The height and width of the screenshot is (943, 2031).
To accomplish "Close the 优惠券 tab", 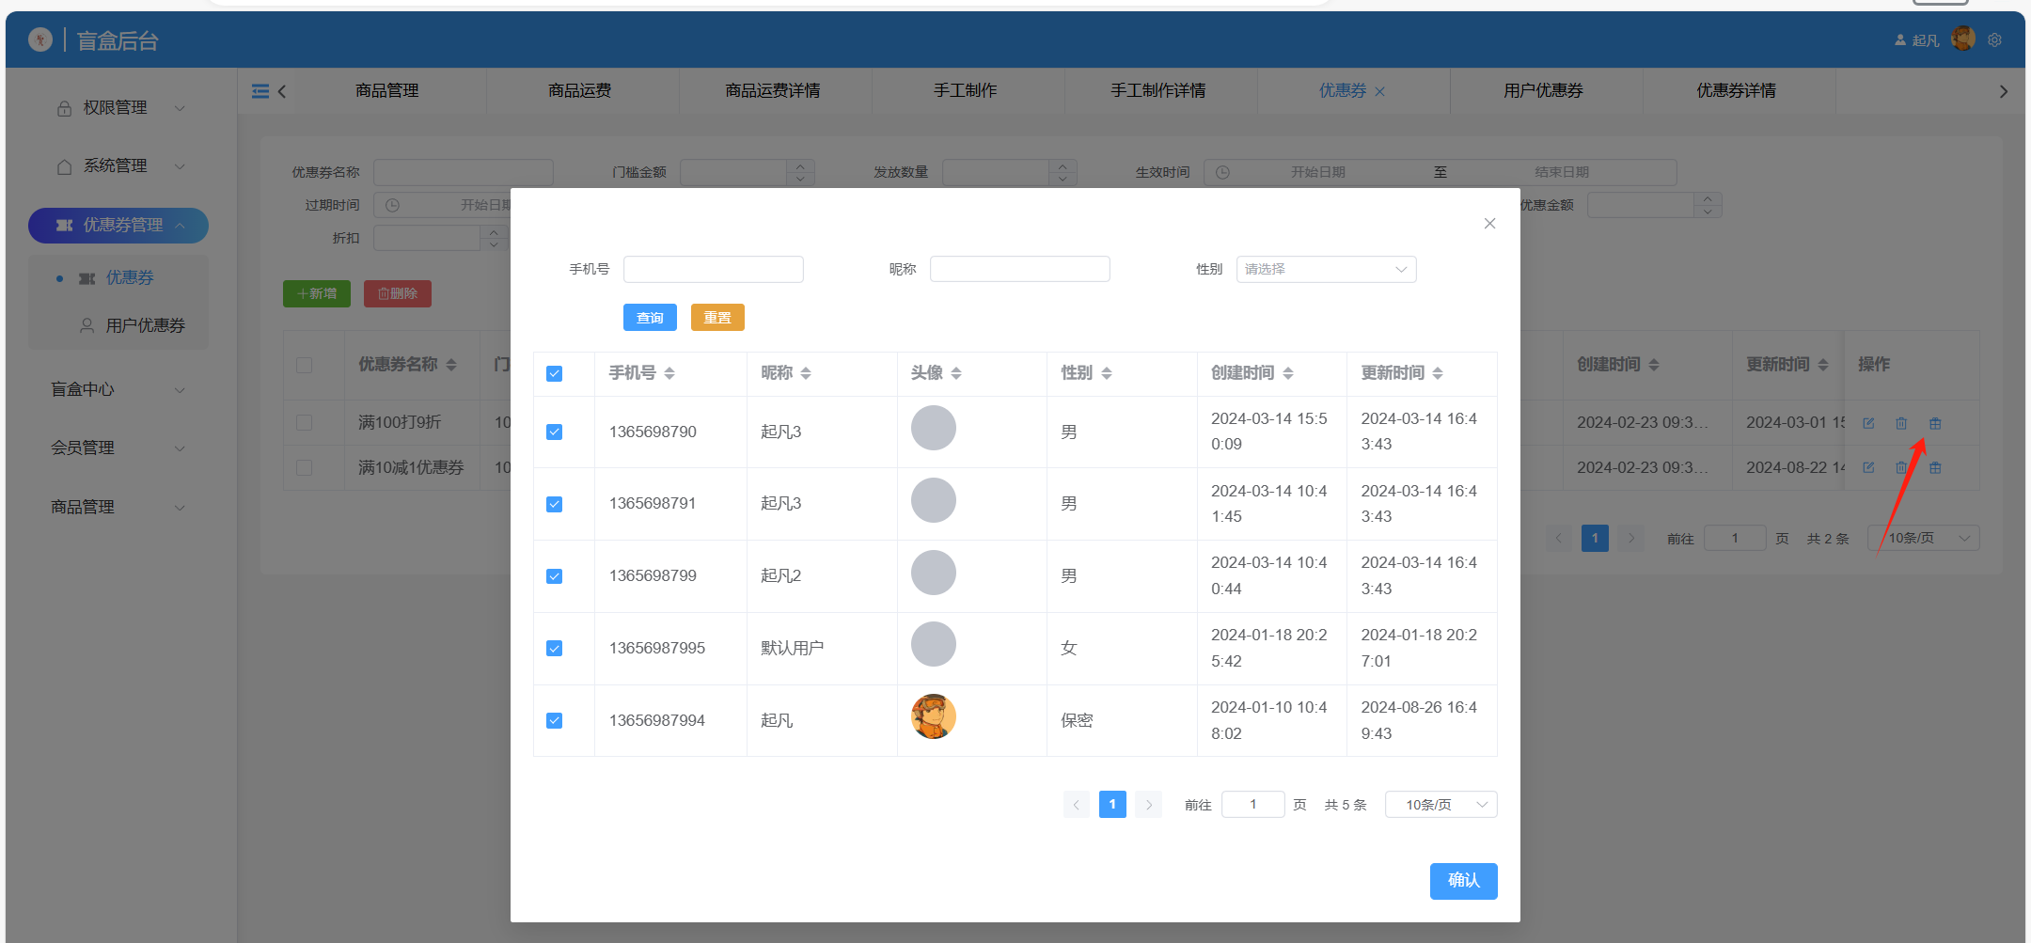I will [x=1379, y=91].
